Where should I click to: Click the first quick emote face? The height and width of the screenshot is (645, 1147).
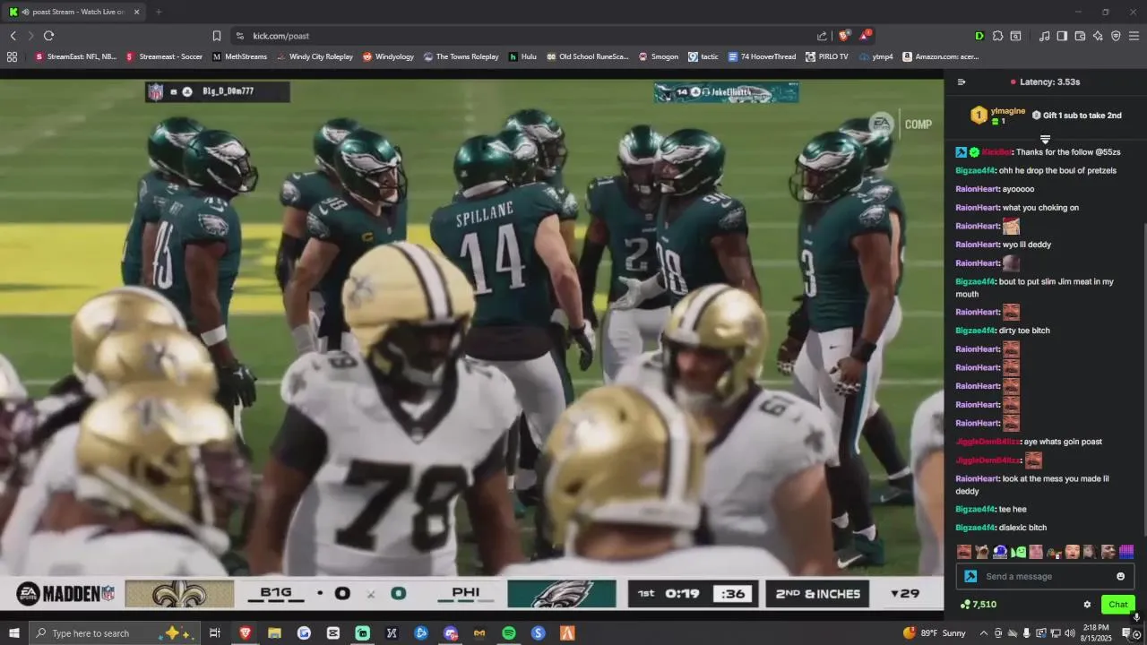click(x=964, y=552)
